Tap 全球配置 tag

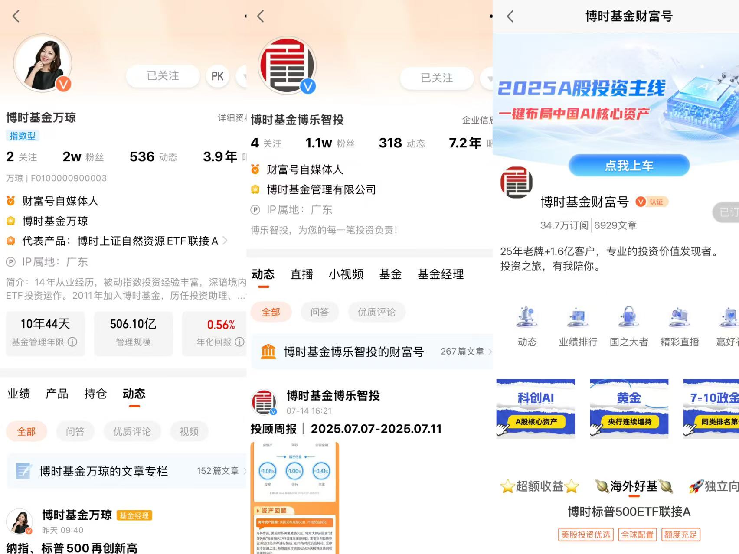click(637, 534)
